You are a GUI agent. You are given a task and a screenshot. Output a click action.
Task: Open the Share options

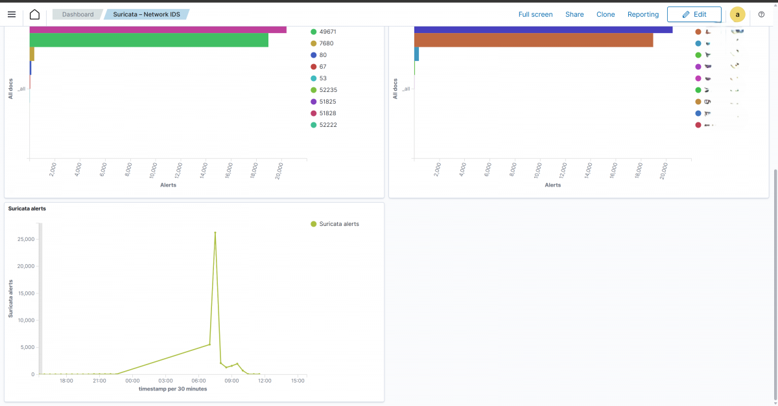click(x=574, y=14)
